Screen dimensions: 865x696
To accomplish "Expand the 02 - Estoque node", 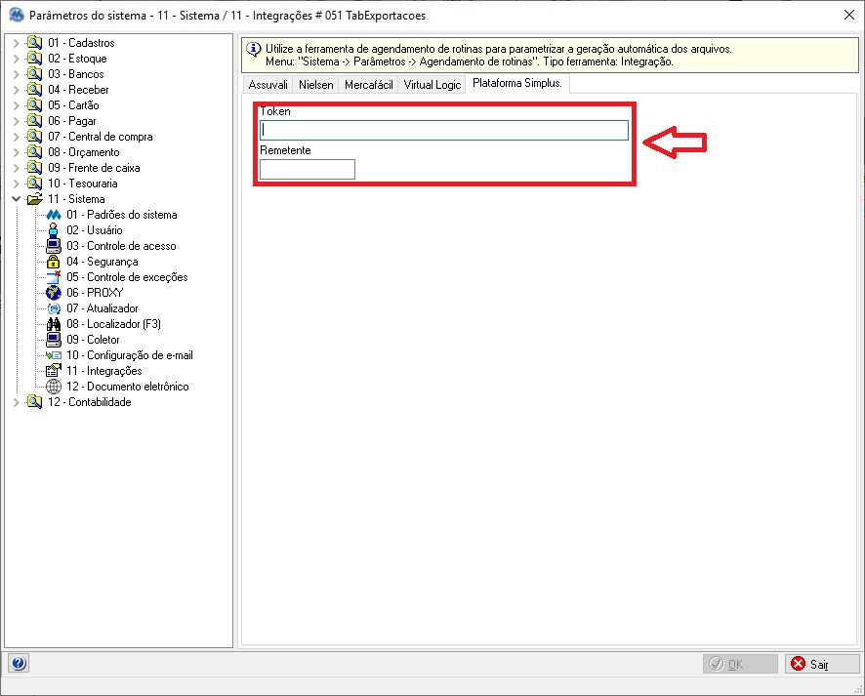I will click(16, 58).
